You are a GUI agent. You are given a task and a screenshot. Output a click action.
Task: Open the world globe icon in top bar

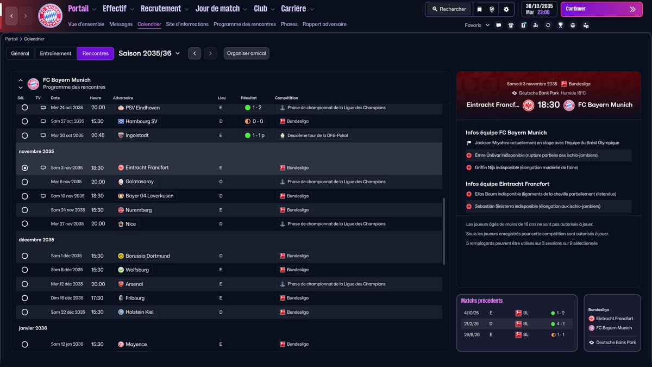pos(492,9)
